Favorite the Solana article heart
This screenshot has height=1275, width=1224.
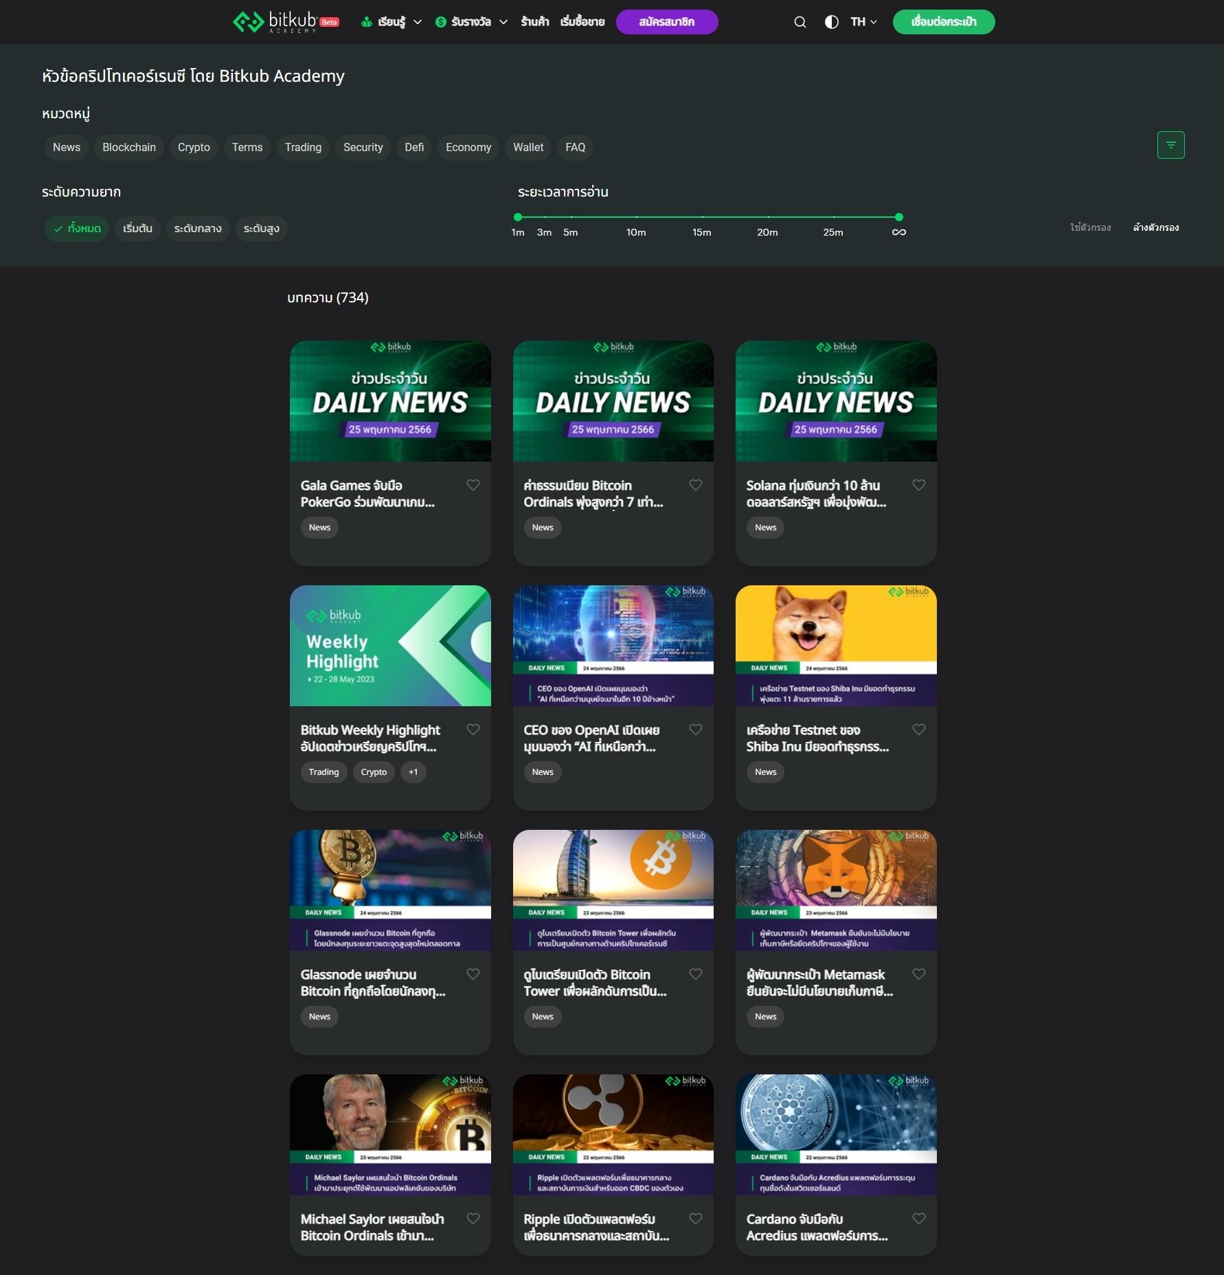919,485
